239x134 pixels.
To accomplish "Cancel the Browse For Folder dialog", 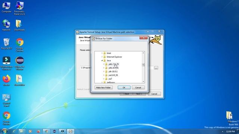I will (x=138, y=88).
